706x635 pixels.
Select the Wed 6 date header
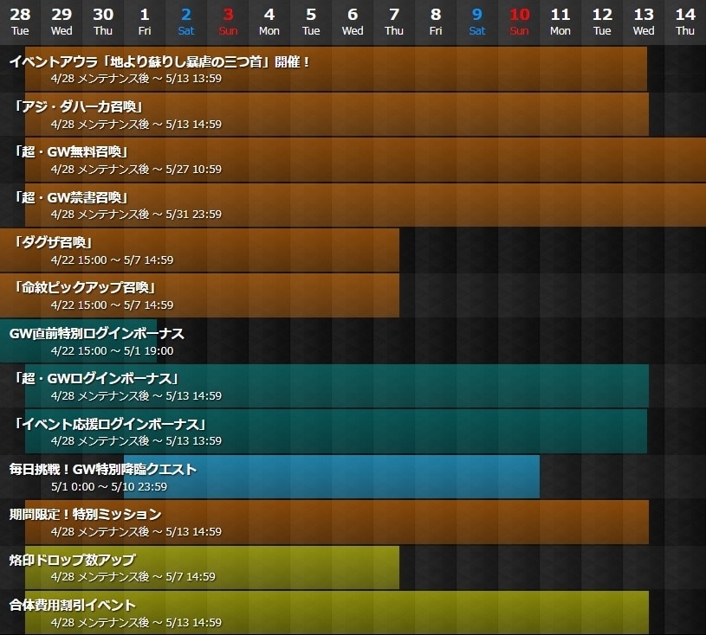coord(353,22)
